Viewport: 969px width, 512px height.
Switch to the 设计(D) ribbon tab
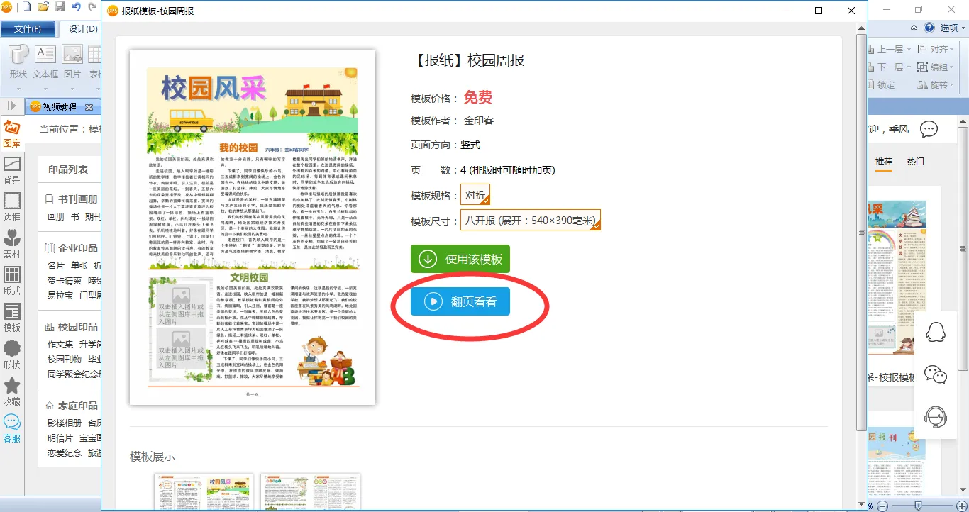coord(82,29)
